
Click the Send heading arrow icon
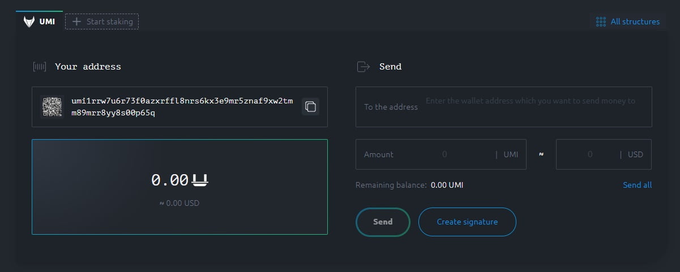(x=363, y=67)
